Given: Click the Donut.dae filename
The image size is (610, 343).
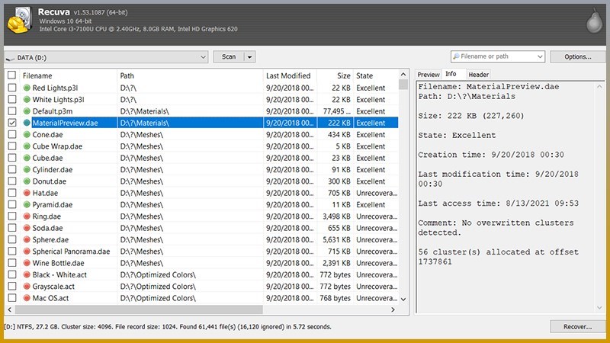Looking at the screenshot, I should [x=50, y=181].
